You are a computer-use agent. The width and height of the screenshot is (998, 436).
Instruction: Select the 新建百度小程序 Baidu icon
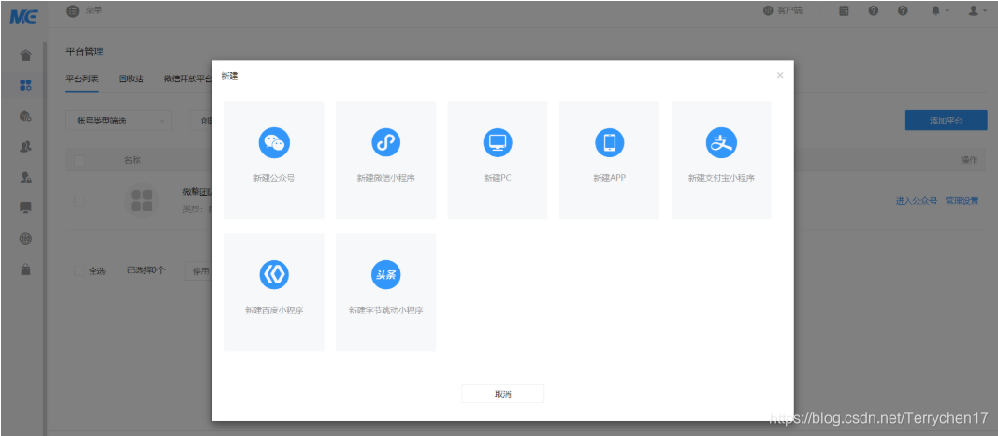point(274,275)
